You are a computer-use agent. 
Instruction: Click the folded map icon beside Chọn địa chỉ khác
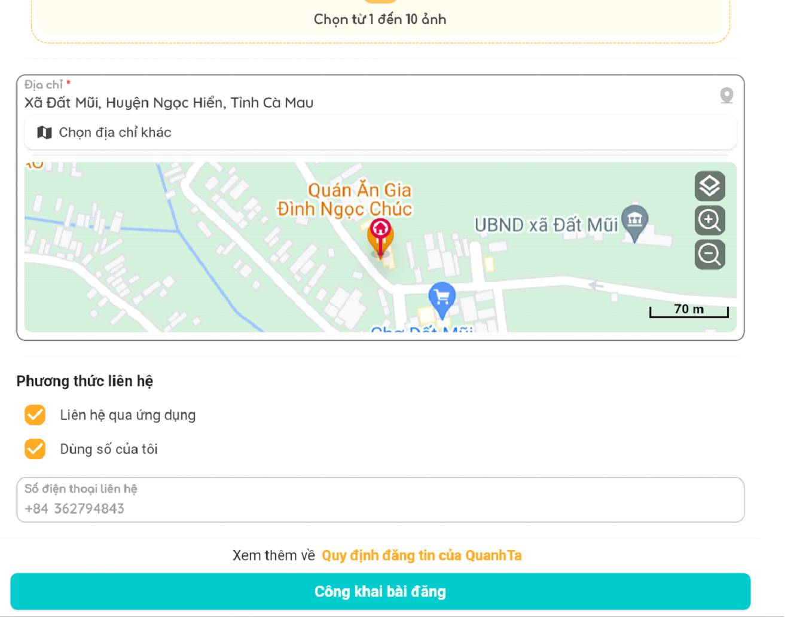pyautogui.click(x=44, y=132)
